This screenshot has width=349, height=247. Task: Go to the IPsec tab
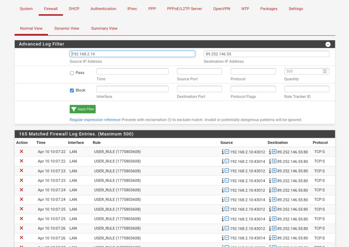(132, 9)
